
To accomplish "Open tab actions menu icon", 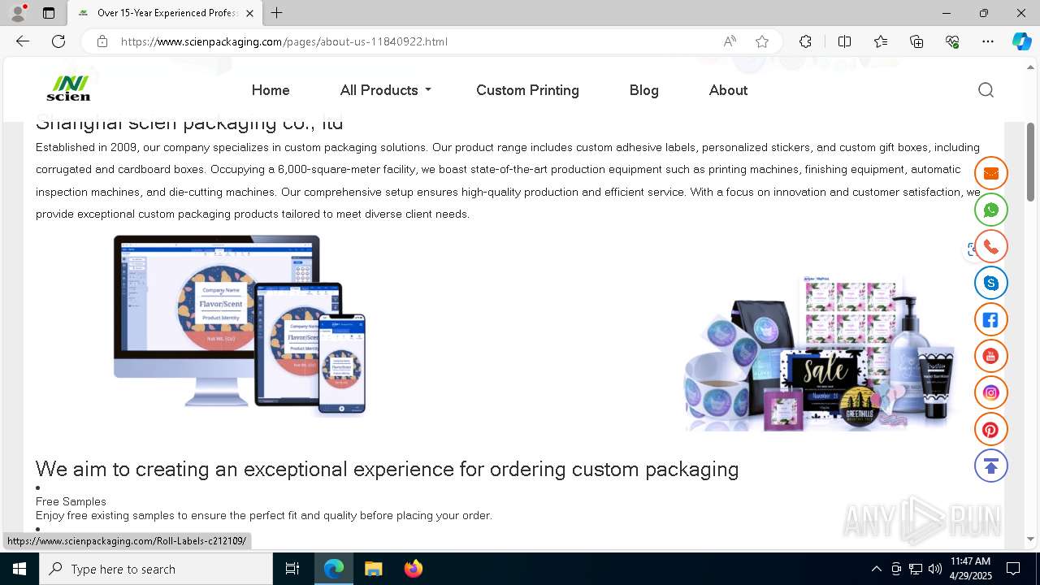I will (49, 13).
